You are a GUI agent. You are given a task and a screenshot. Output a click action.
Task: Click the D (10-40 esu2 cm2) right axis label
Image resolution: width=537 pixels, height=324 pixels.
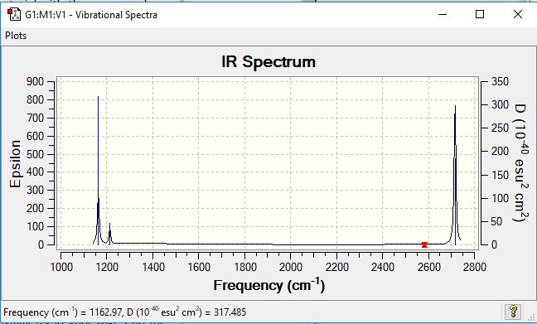520,162
